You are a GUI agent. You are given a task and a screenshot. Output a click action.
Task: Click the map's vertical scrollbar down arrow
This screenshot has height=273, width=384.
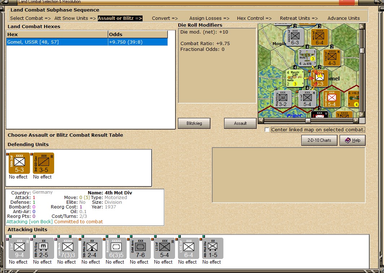(x=362, y=114)
